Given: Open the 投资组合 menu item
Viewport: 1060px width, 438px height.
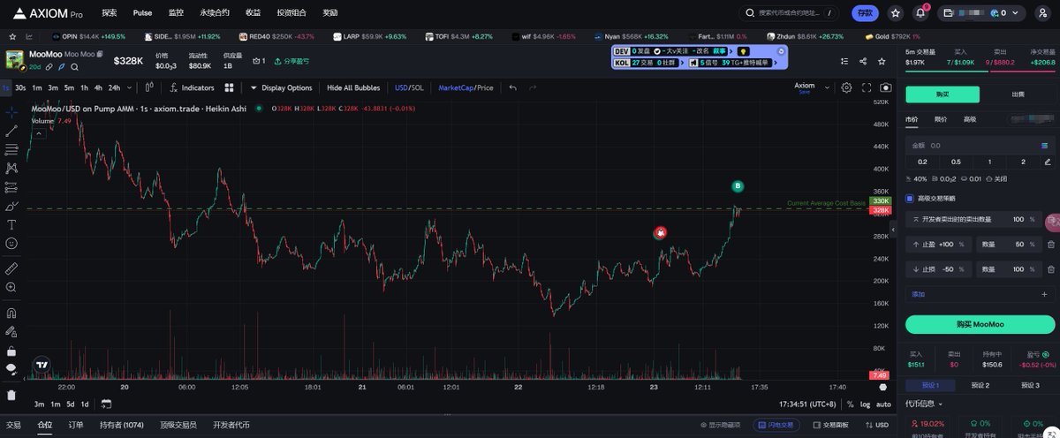Looking at the screenshot, I should coord(291,13).
